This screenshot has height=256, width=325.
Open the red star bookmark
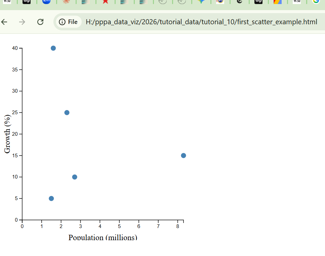[105, 1]
